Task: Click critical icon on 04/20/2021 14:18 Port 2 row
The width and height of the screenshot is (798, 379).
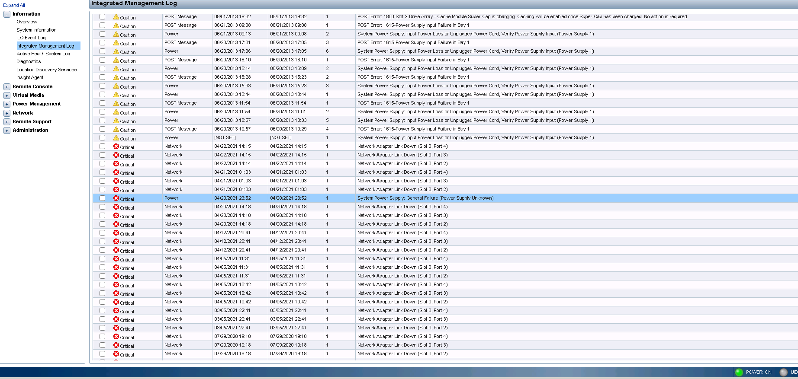Action: coord(116,224)
